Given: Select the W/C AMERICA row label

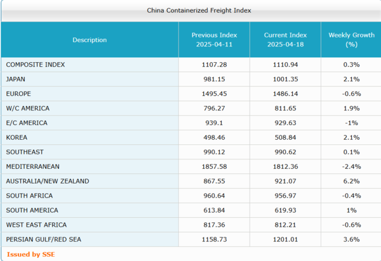Looking at the screenshot, I should click(x=27, y=109).
